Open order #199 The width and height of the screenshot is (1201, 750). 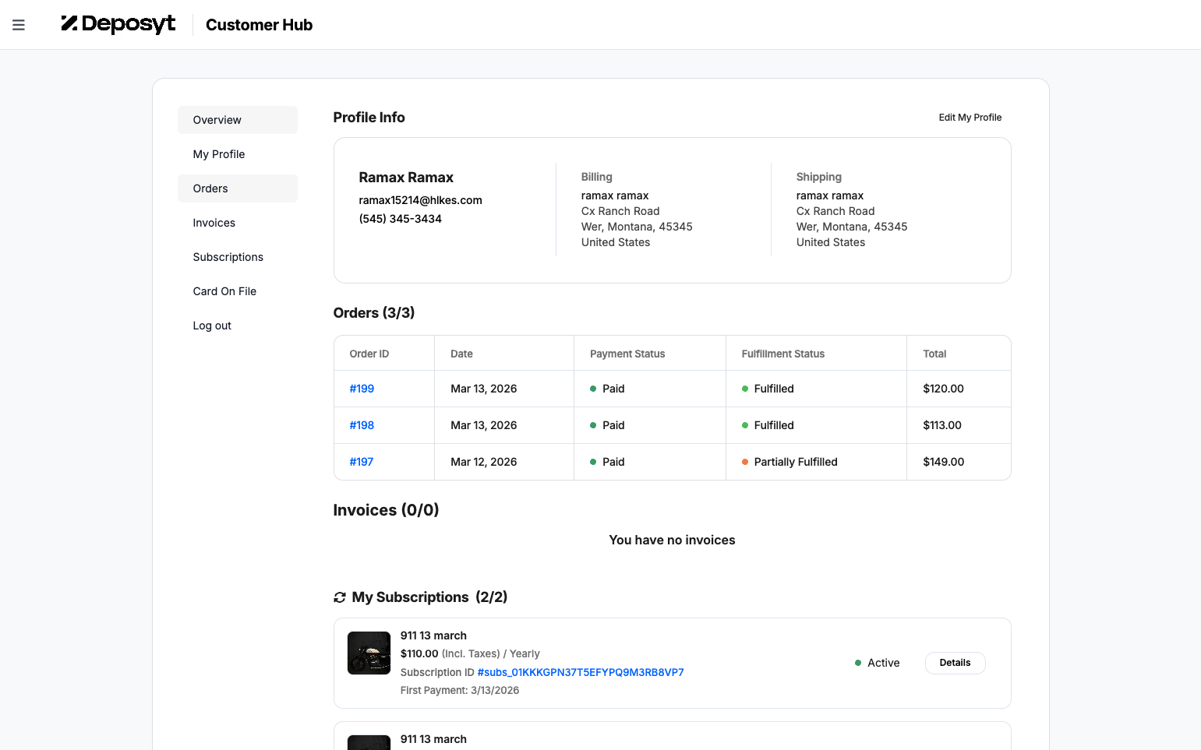click(x=362, y=389)
